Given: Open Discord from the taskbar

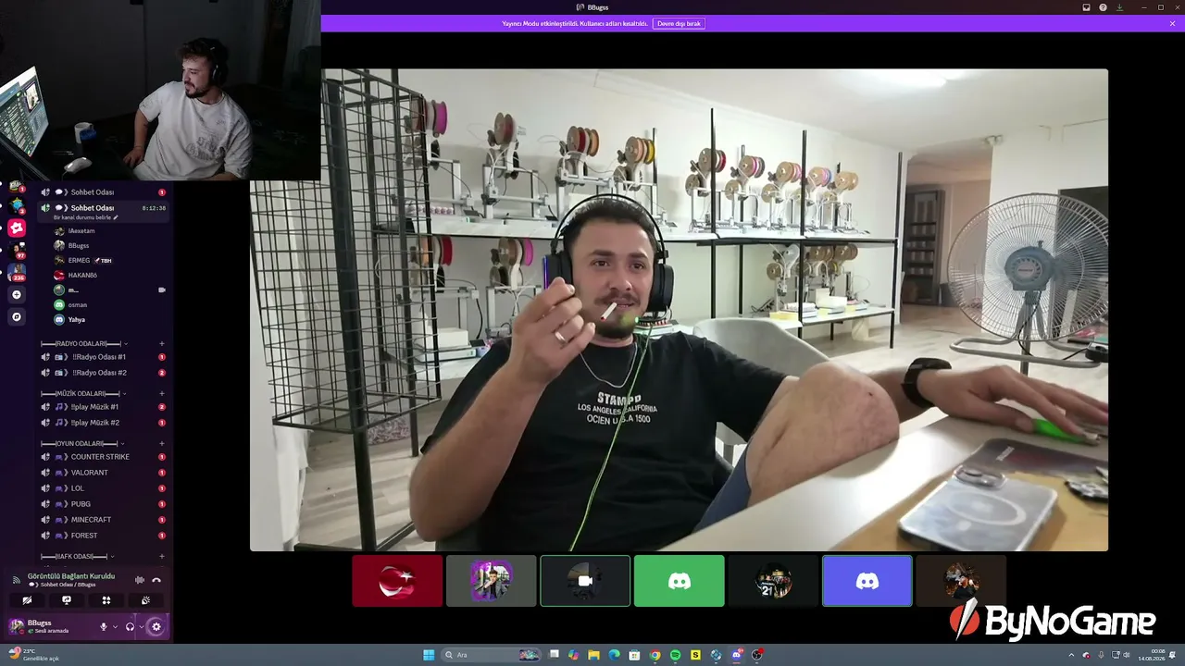Looking at the screenshot, I should pyautogui.click(x=737, y=655).
